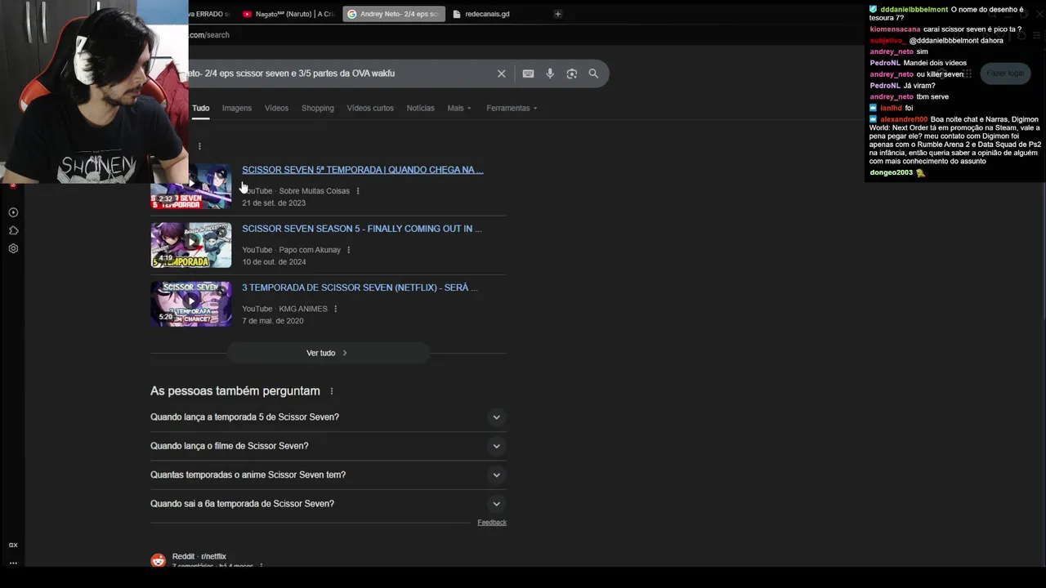
Task: Click username dddanielbbbelmont at top of chat
Action: pos(914,10)
